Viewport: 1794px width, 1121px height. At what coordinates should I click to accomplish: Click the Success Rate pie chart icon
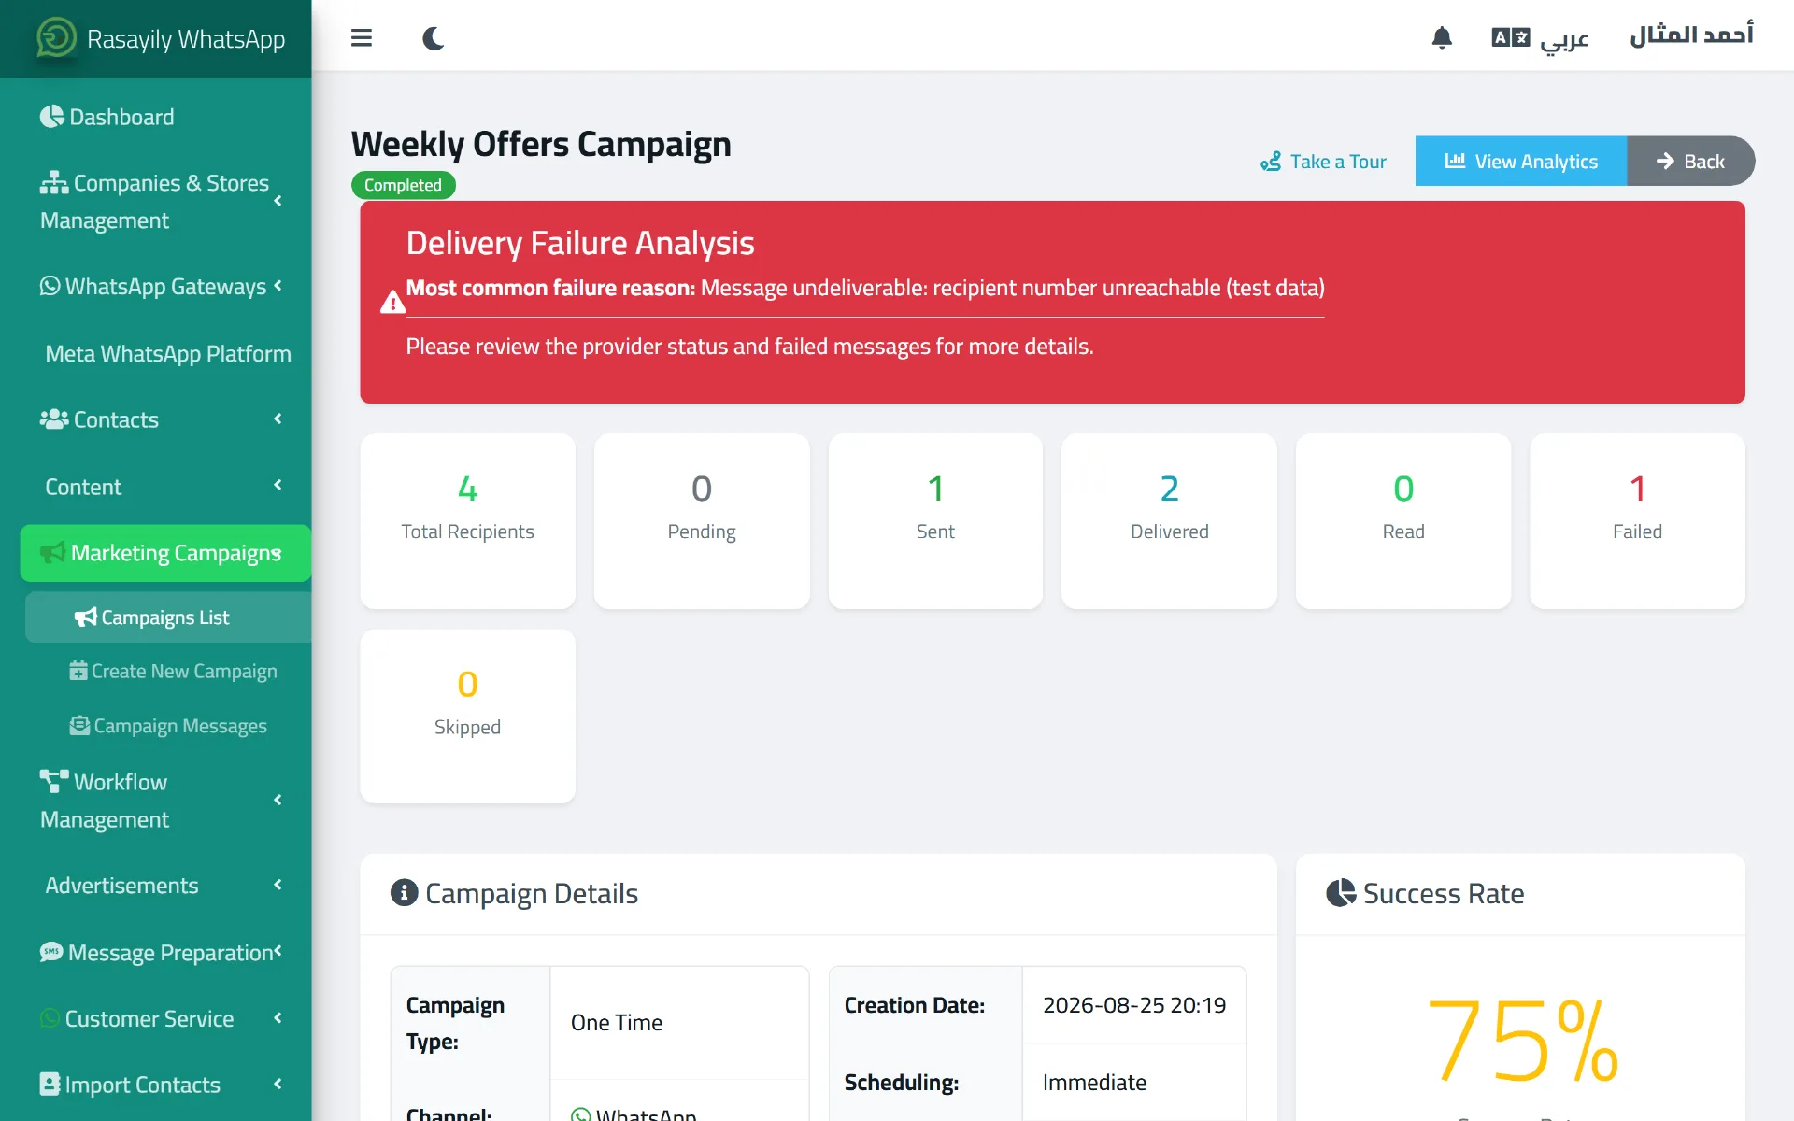coord(1341,893)
